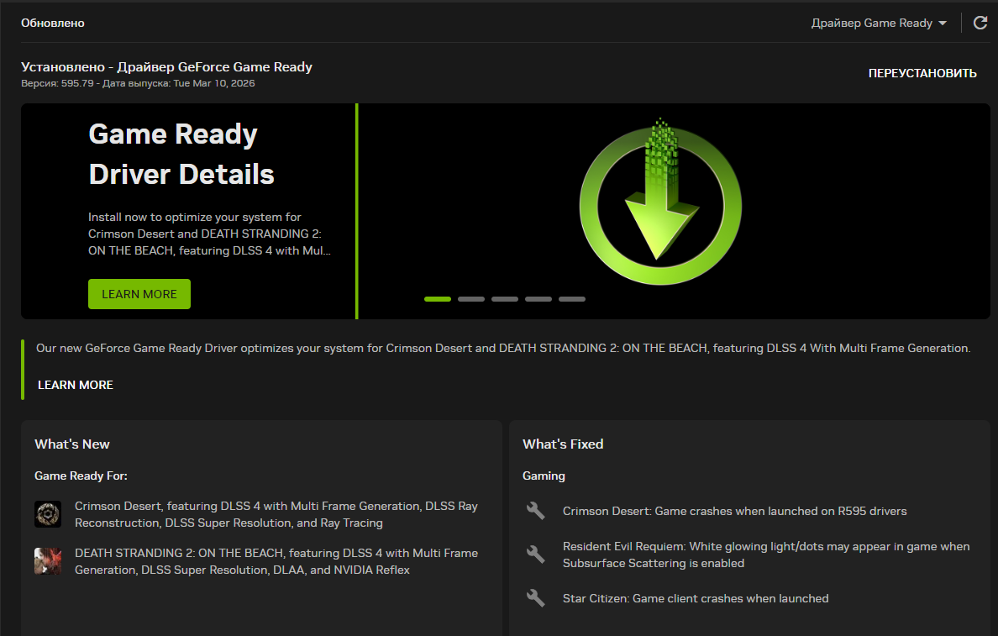
Task: Select 'Star Citizen: Game client crashes' text
Action: point(696,598)
